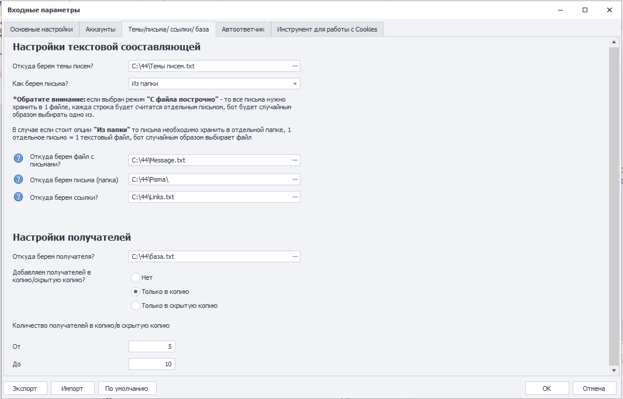
Task: Click help icon beside links source field
Action: [18, 197]
